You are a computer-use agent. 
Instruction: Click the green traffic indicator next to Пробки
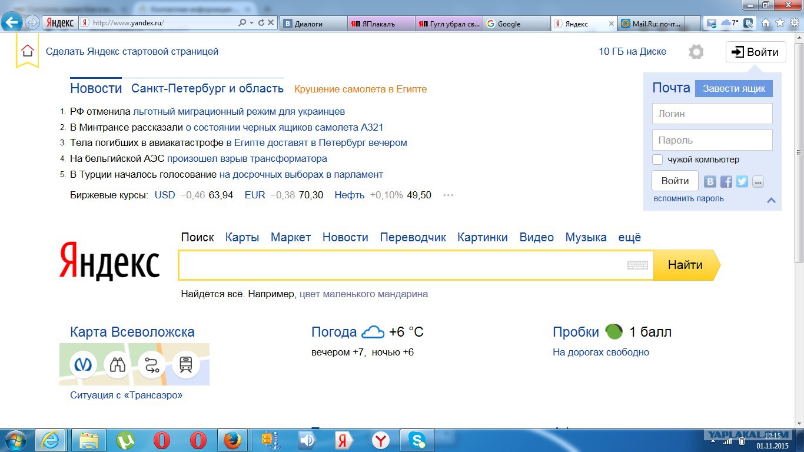(x=614, y=331)
